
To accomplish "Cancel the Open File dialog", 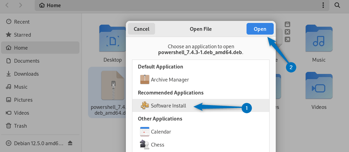I will 141,29.
